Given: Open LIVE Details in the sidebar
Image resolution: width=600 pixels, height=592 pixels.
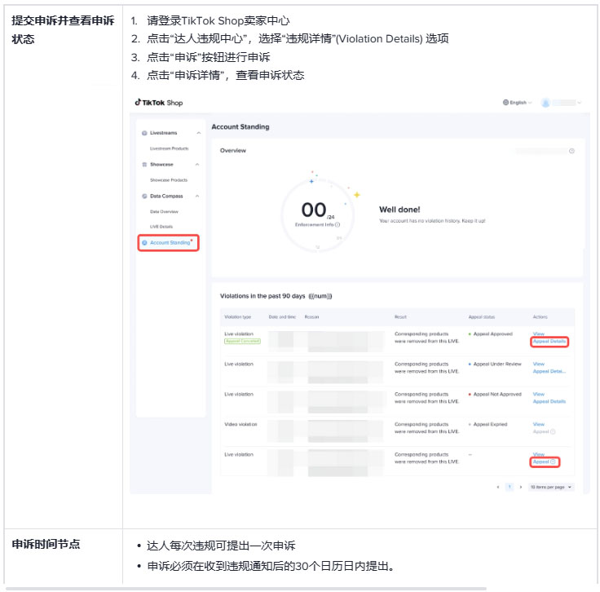Looking at the screenshot, I should [161, 227].
